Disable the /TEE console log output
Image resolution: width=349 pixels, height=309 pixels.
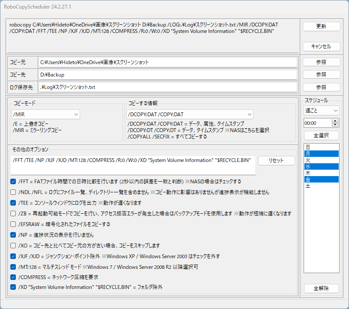coord(13,202)
